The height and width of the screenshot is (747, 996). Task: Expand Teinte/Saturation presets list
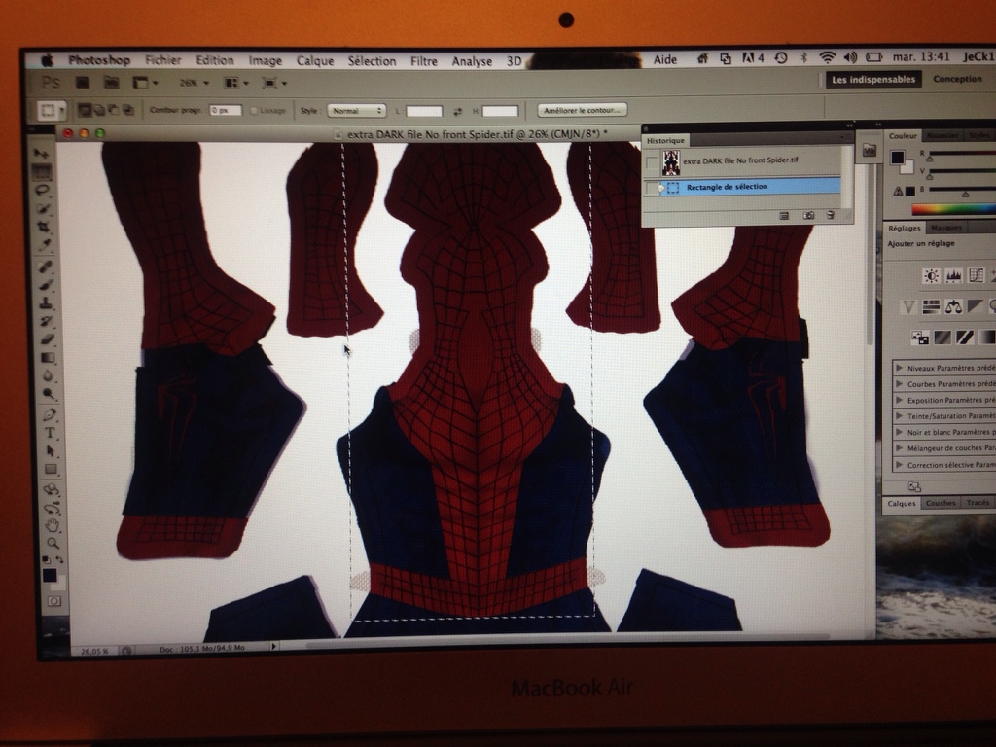(x=900, y=416)
